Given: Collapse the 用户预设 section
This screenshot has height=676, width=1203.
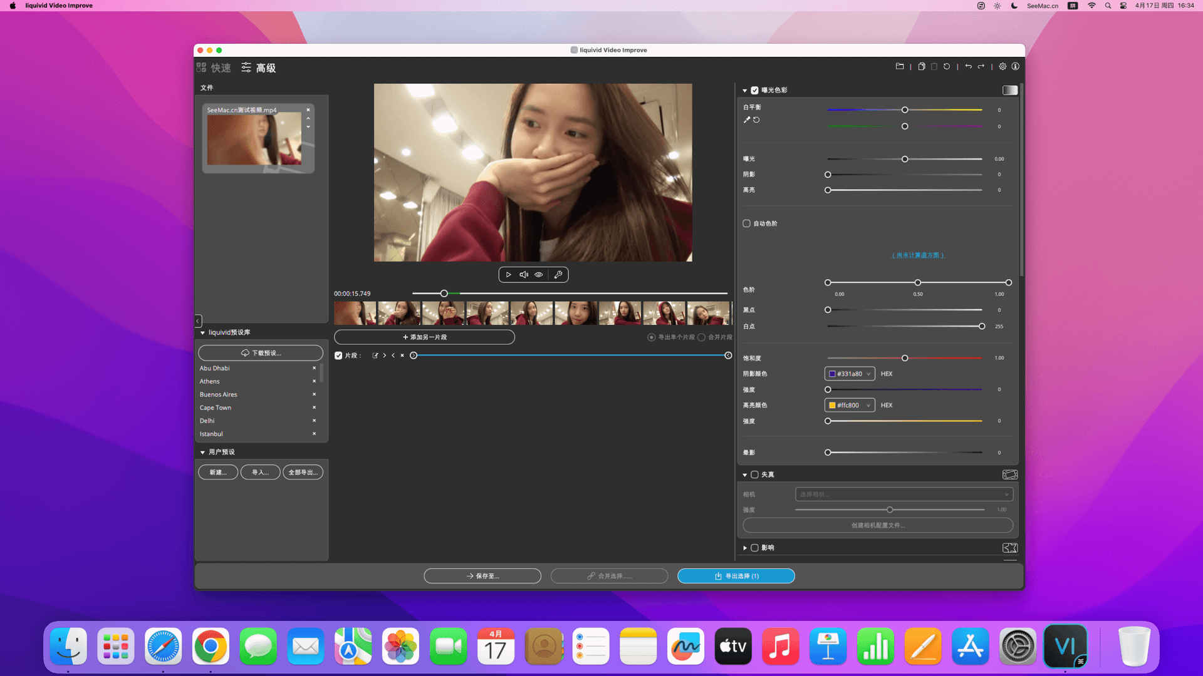Looking at the screenshot, I should 202,453.
